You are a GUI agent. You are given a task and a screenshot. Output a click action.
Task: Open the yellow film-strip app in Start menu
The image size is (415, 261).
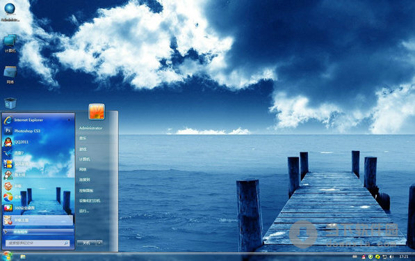pos(8,164)
